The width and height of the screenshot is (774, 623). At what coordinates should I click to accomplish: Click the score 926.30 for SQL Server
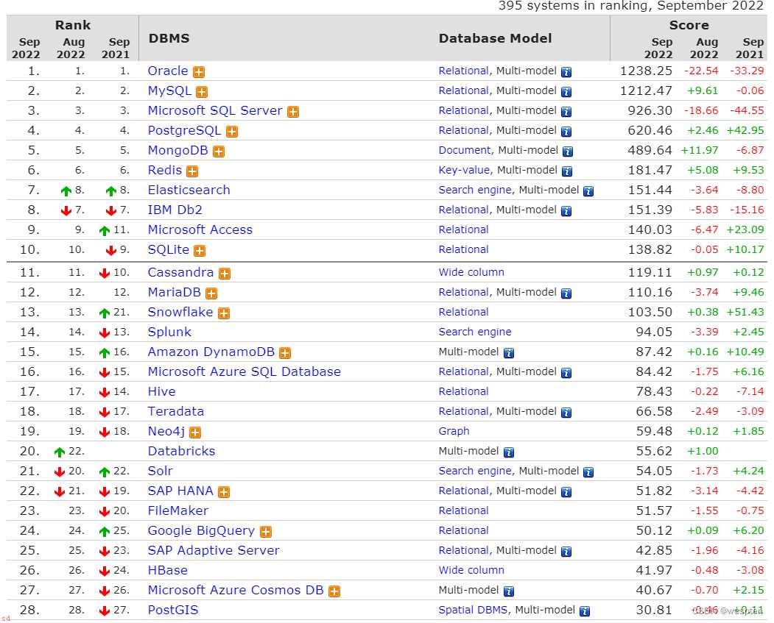[650, 110]
